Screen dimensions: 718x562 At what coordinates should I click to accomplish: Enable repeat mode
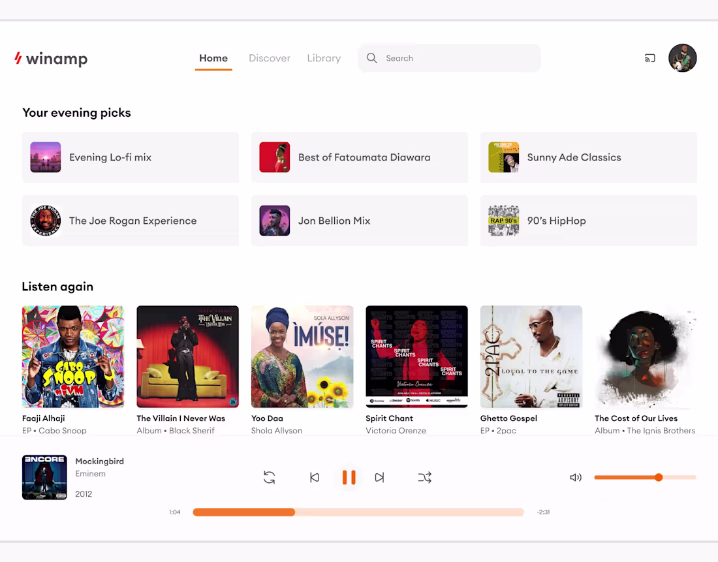tap(270, 477)
